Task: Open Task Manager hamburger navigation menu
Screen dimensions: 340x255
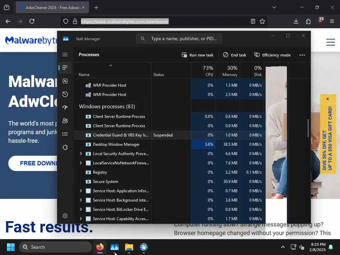Action: 65,55
